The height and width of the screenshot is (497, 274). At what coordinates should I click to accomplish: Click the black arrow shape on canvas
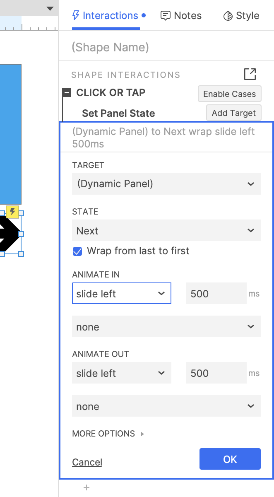(9, 234)
